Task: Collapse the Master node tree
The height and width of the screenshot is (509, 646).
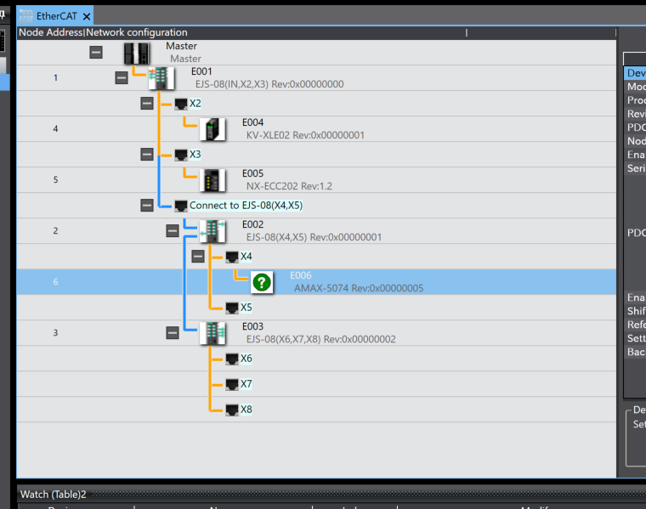Action: [96, 53]
